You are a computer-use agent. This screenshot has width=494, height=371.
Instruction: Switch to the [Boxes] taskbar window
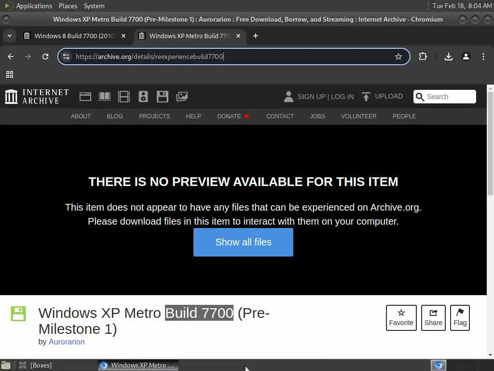point(36,365)
